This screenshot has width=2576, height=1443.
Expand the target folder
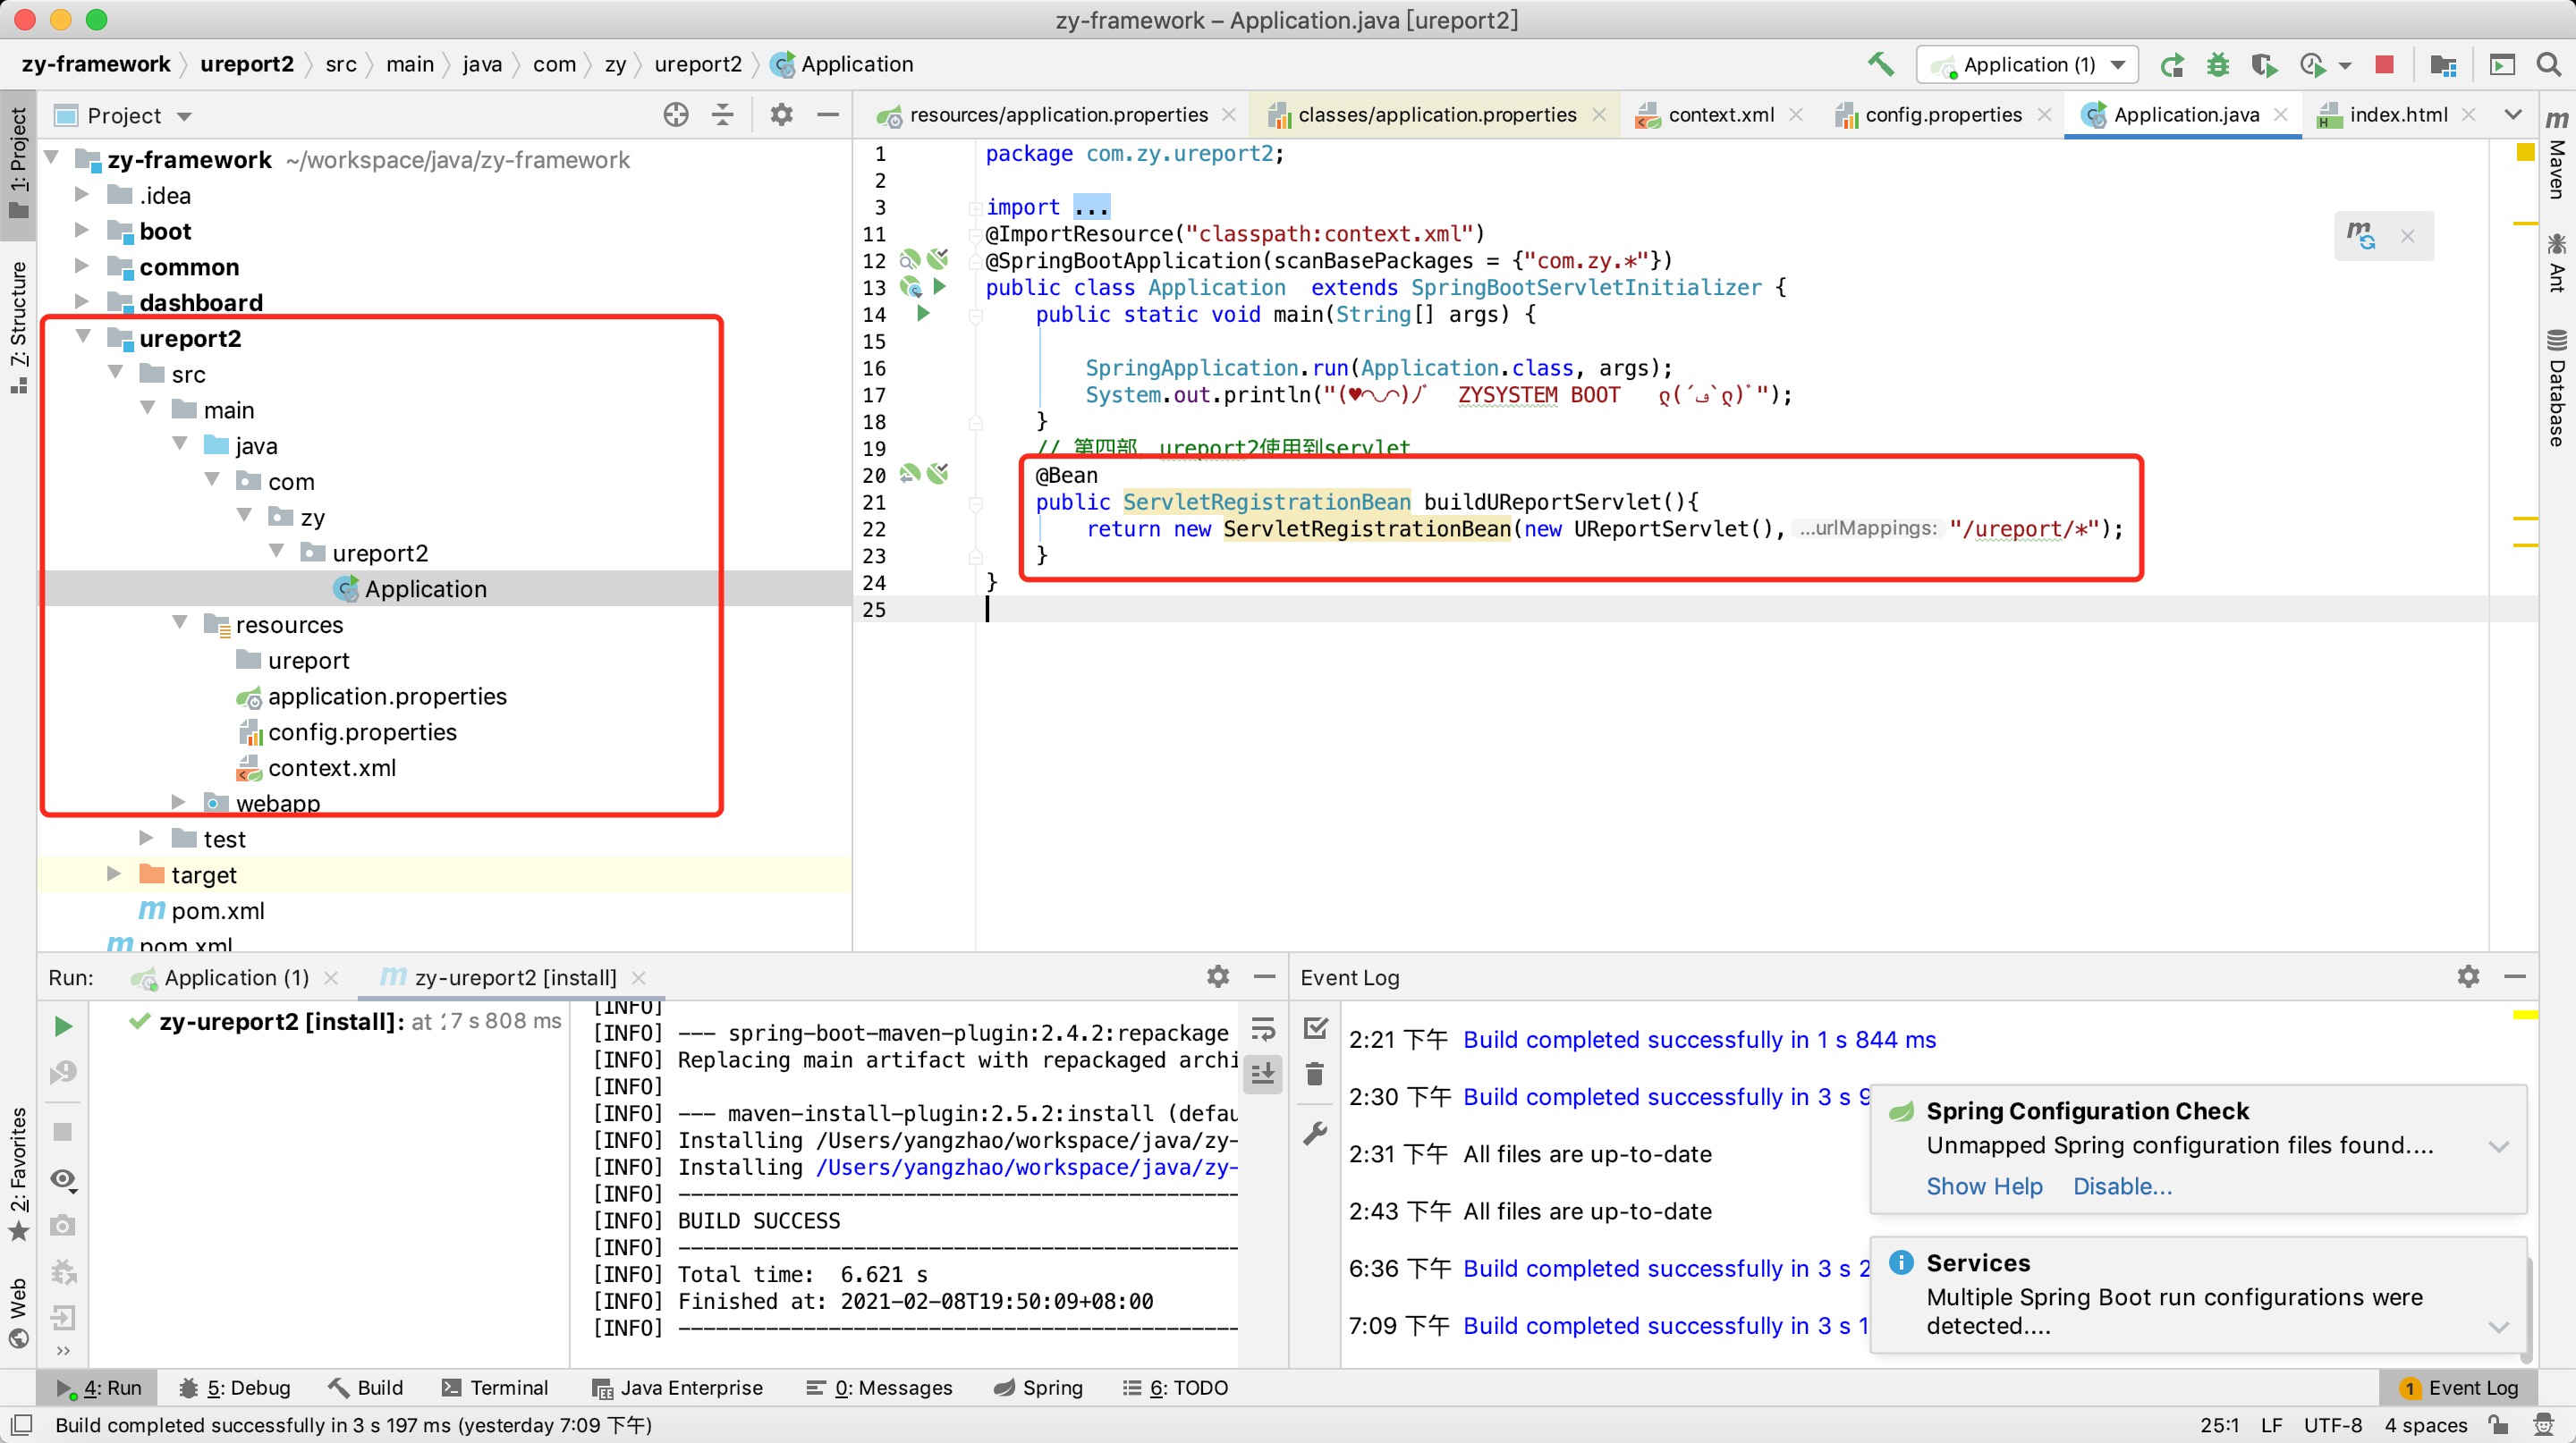point(114,874)
